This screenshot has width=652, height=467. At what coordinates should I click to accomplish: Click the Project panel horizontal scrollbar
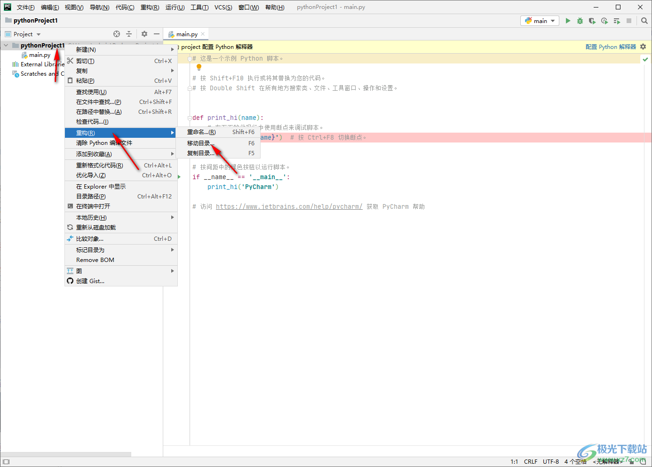point(66,454)
